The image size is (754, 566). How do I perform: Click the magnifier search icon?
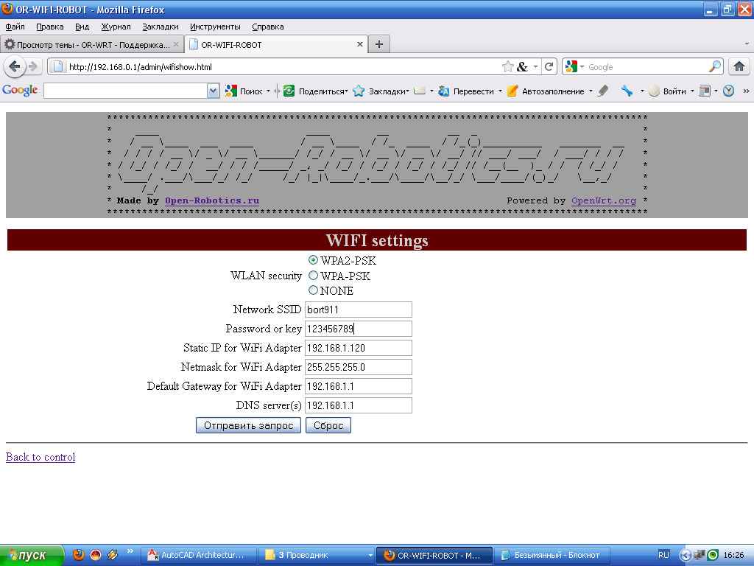714,67
